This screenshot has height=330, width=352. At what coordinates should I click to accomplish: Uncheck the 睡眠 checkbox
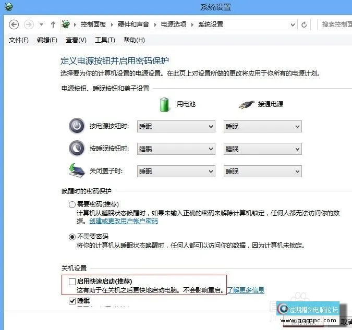coord(72,301)
